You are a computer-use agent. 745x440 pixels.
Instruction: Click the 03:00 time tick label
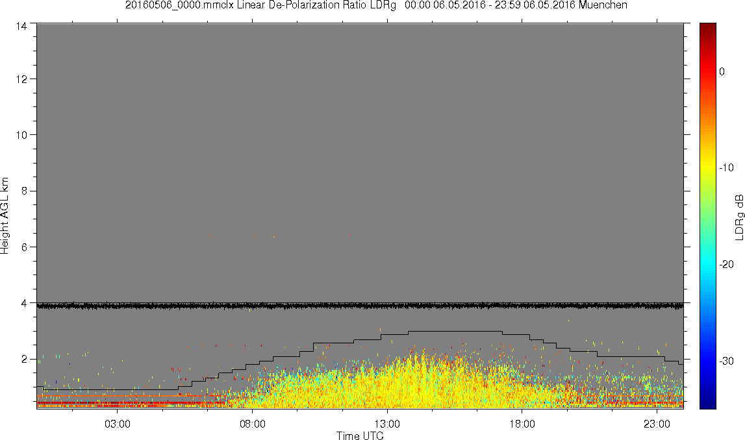click(x=118, y=424)
